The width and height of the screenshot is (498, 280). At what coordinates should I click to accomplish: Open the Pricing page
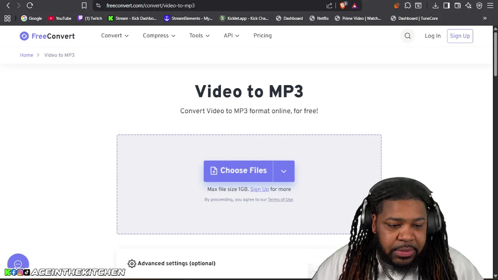[x=263, y=35]
